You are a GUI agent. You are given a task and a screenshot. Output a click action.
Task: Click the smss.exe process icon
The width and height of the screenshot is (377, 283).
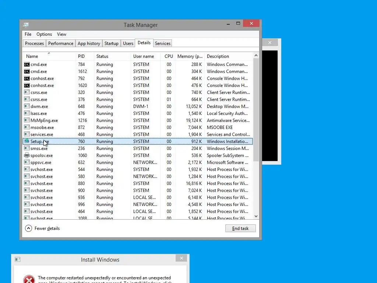point(27,148)
